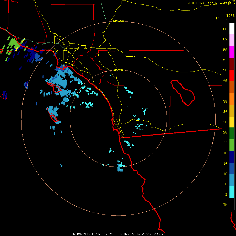Click the legend value 58

(x=225, y=50)
